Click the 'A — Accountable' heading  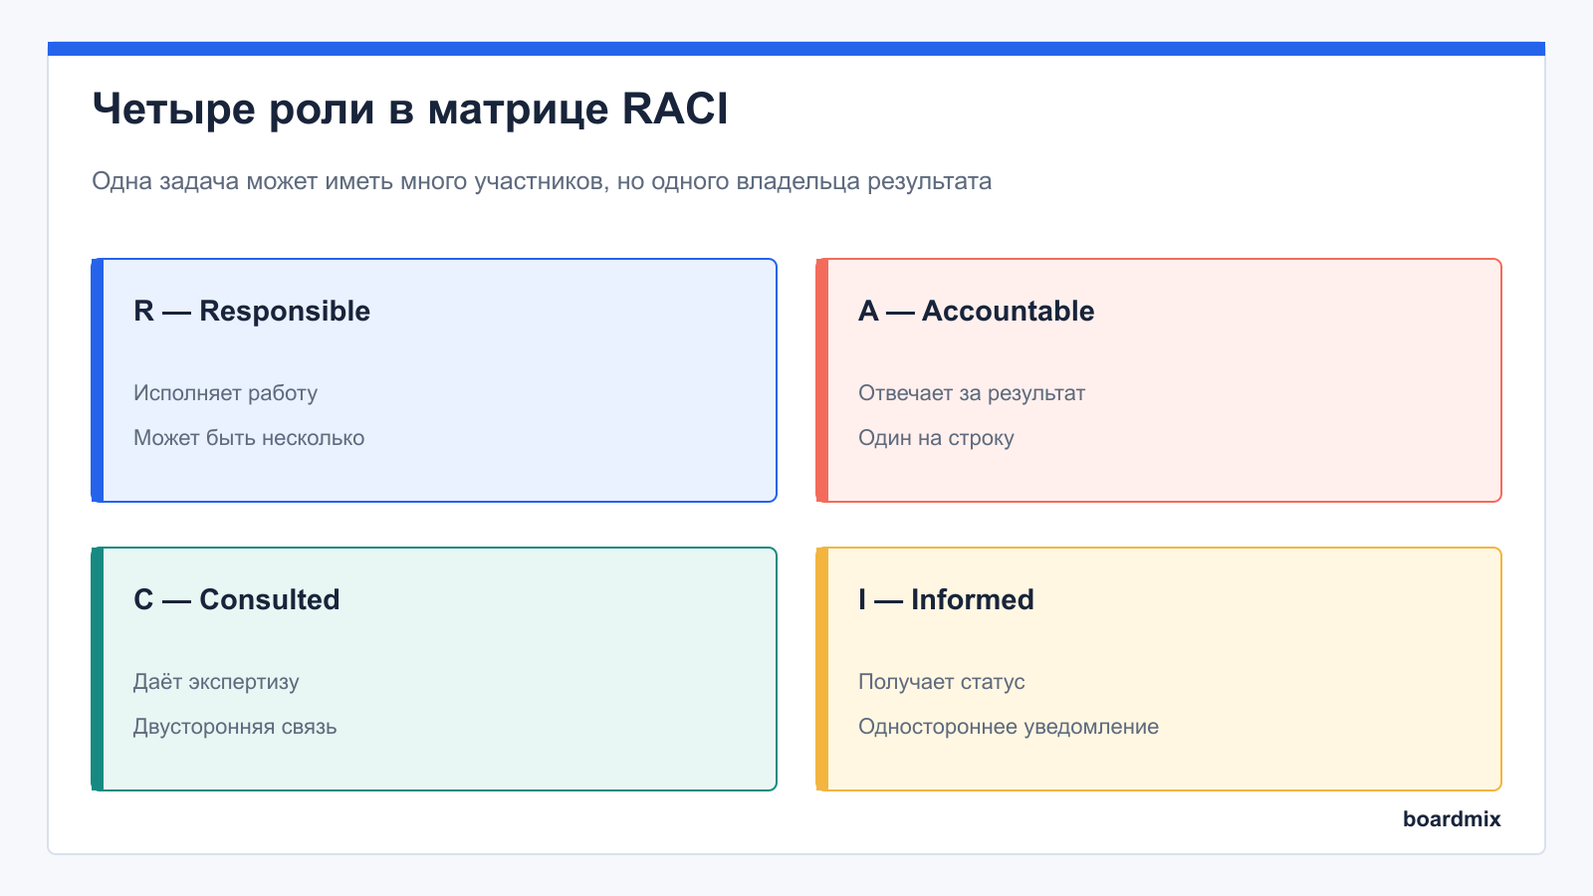pyautogui.click(x=977, y=311)
